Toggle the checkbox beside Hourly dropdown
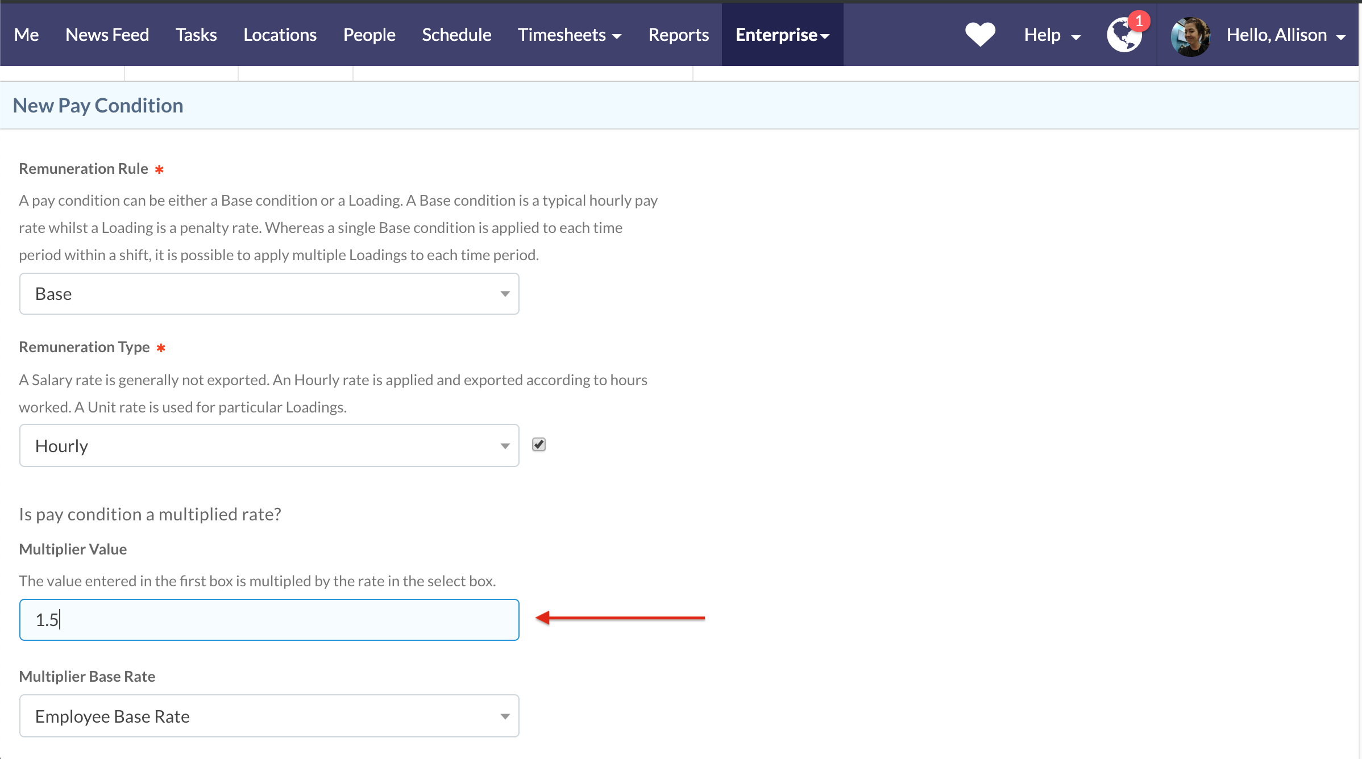The image size is (1362, 759). tap(539, 444)
